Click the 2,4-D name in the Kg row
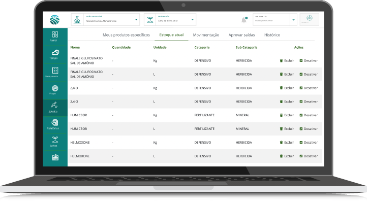The image size is (367, 203). pos(74,88)
